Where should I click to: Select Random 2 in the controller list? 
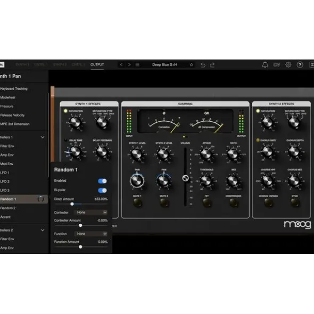[8, 208]
